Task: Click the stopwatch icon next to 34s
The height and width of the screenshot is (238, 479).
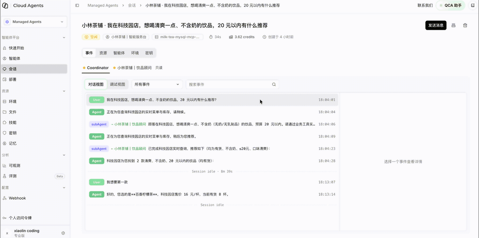Action: (x=211, y=37)
